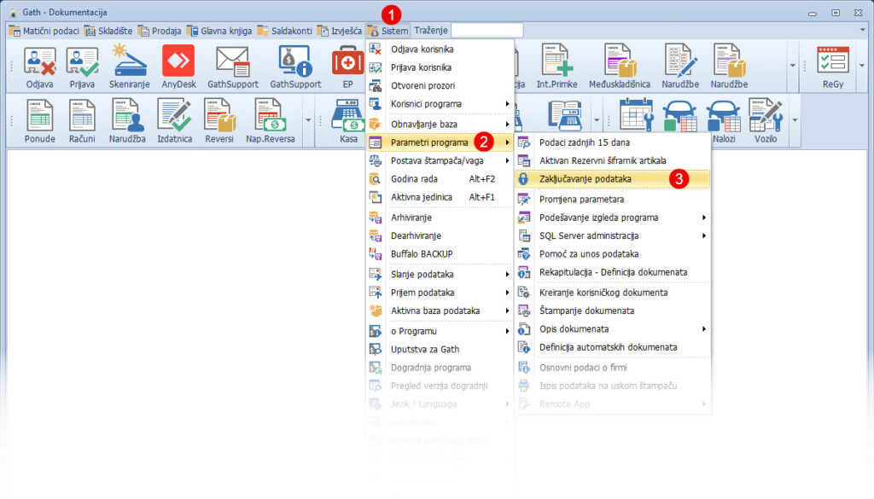
Task: Open the Kasa cash register icon
Action: point(348,119)
